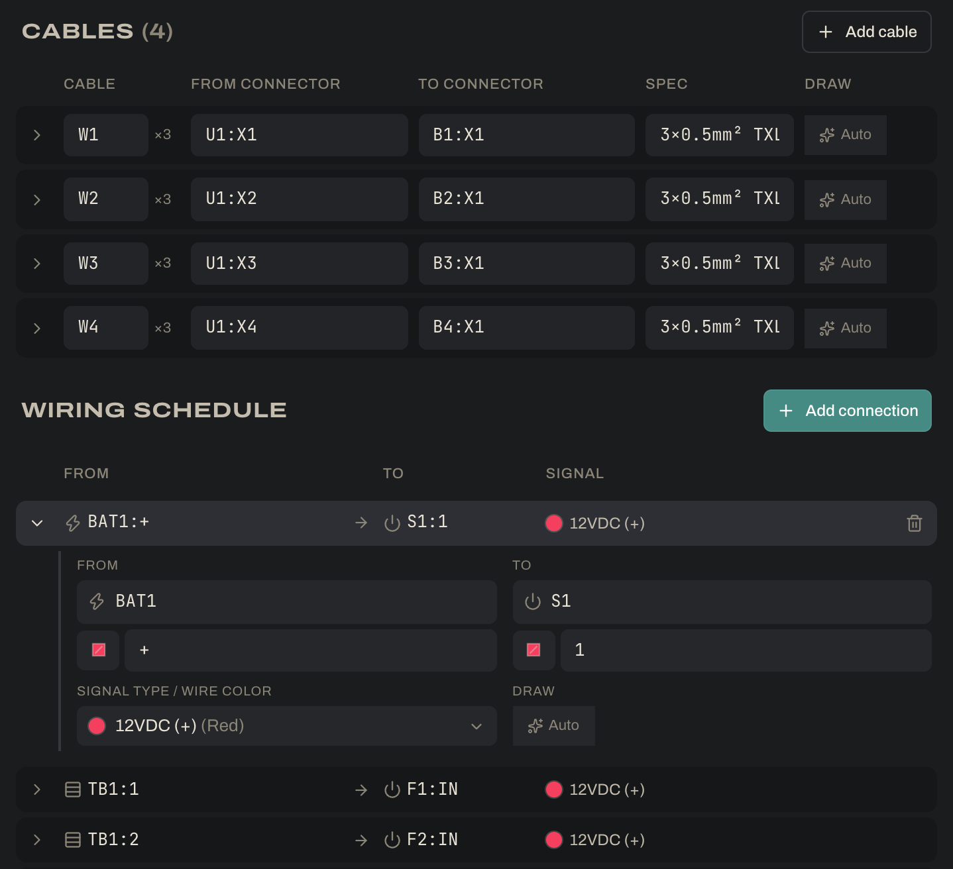Edit the pin 1 field under S1
Screen dimensions: 953x869
(x=746, y=650)
